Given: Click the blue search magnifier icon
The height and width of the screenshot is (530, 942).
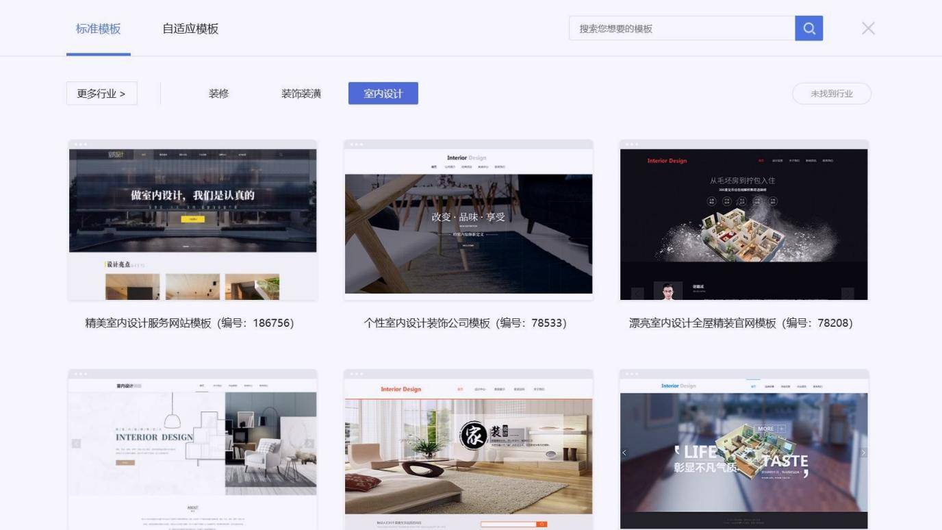Looking at the screenshot, I should (809, 29).
